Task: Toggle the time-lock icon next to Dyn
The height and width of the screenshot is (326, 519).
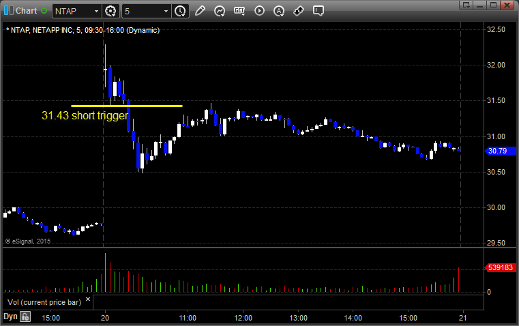Action: [x=25, y=316]
